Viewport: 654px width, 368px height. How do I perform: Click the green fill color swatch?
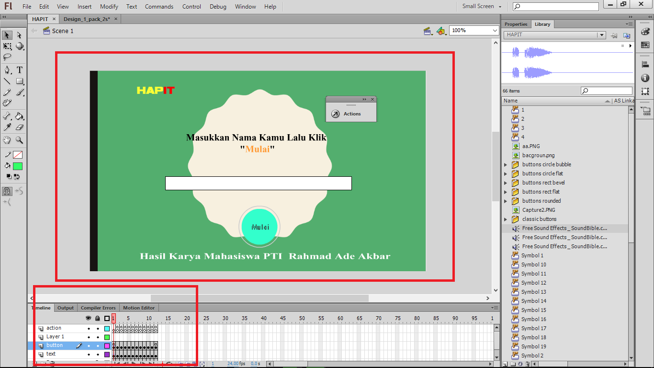point(18,166)
